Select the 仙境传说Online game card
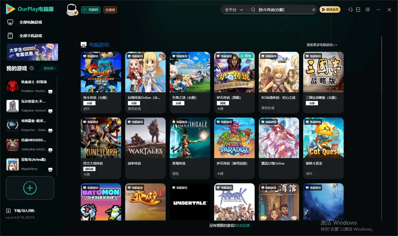Screen dimensions: 398x236 [x=145, y=83]
